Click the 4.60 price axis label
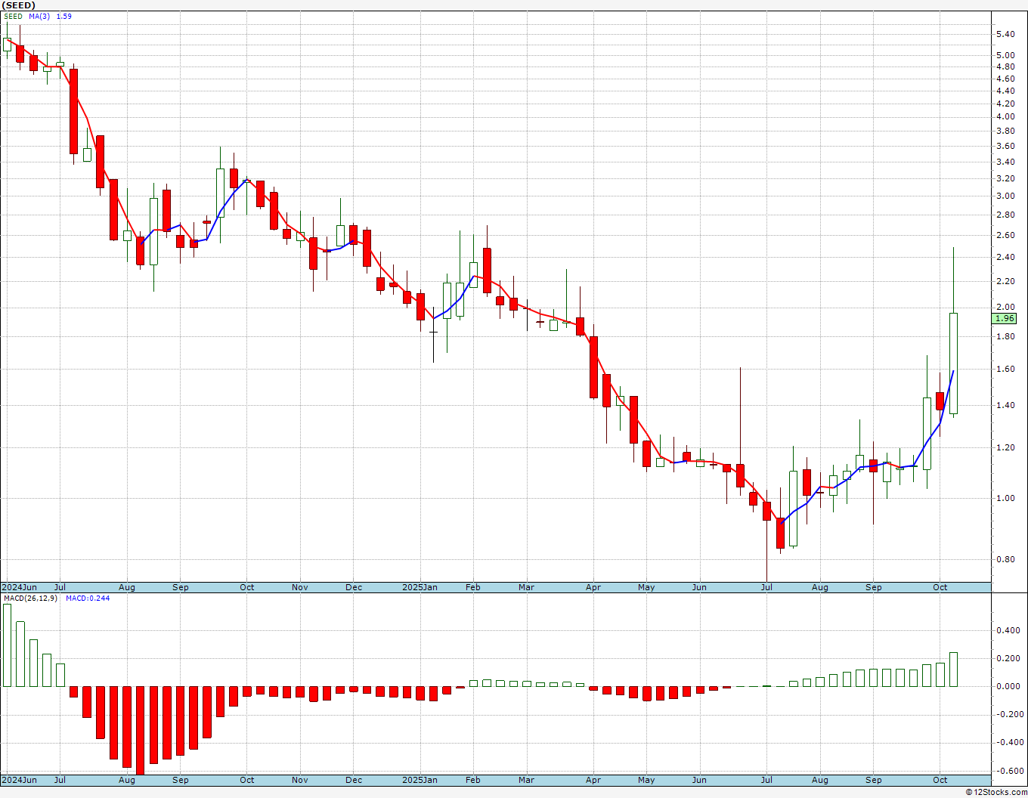 1005,79
